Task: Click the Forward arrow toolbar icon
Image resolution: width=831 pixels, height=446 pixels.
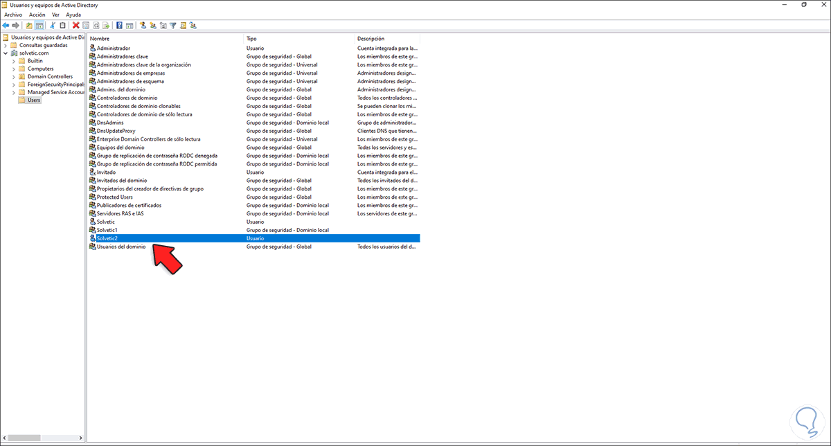Action: click(15, 26)
